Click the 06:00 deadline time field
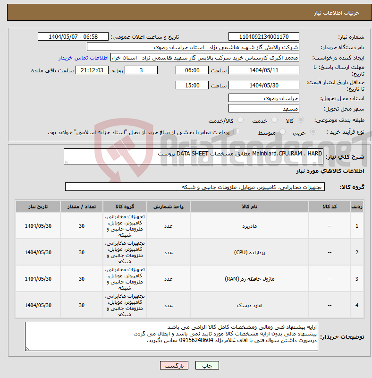This screenshot has width=372, height=378. pyautogui.click(x=192, y=70)
